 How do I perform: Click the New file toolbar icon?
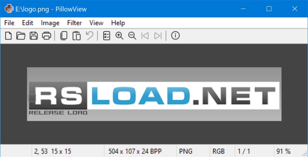tap(8, 36)
